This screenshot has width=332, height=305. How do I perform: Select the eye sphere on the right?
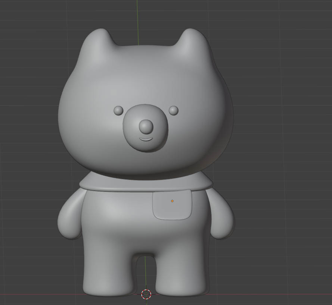coord(173,110)
